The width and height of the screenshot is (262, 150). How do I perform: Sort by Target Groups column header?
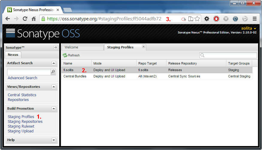[x=239, y=64]
